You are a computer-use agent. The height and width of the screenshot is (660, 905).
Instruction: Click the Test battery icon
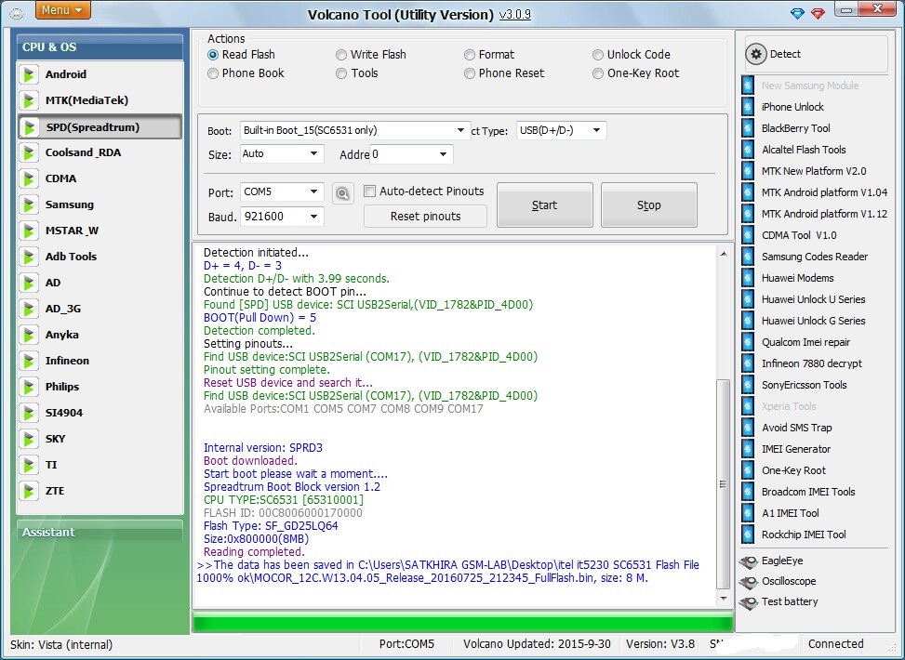tap(749, 602)
